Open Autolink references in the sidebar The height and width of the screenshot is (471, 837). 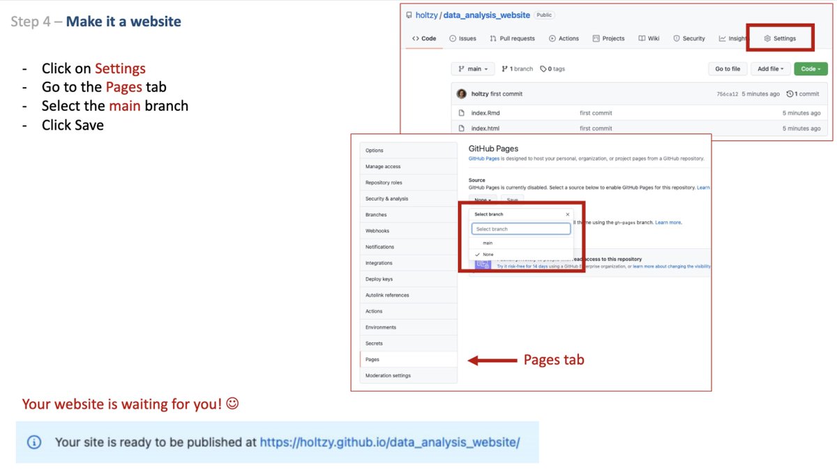(409, 295)
